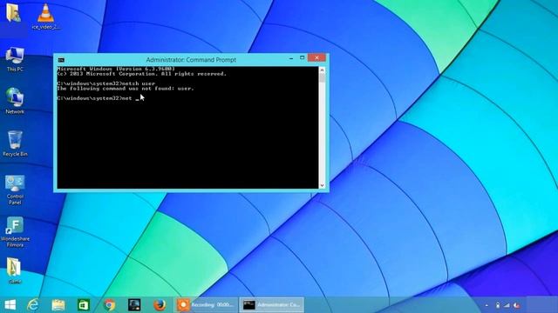Image resolution: width=558 pixels, height=313 pixels.
Task: Open Control Panel desktop shortcut
Action: click(15, 190)
